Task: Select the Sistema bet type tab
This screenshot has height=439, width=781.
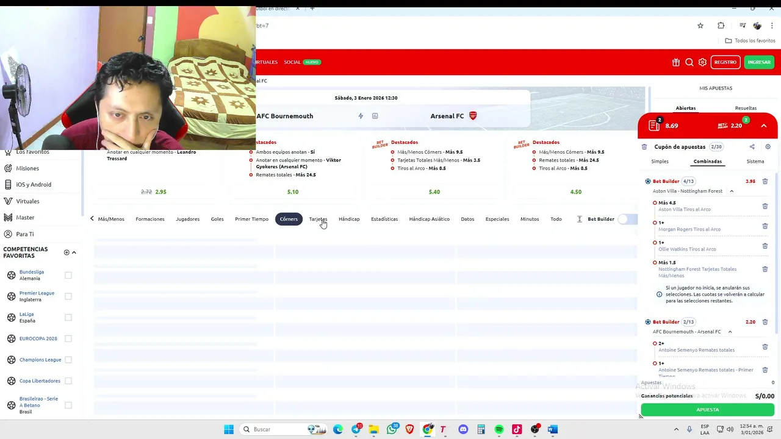Action: (x=755, y=162)
